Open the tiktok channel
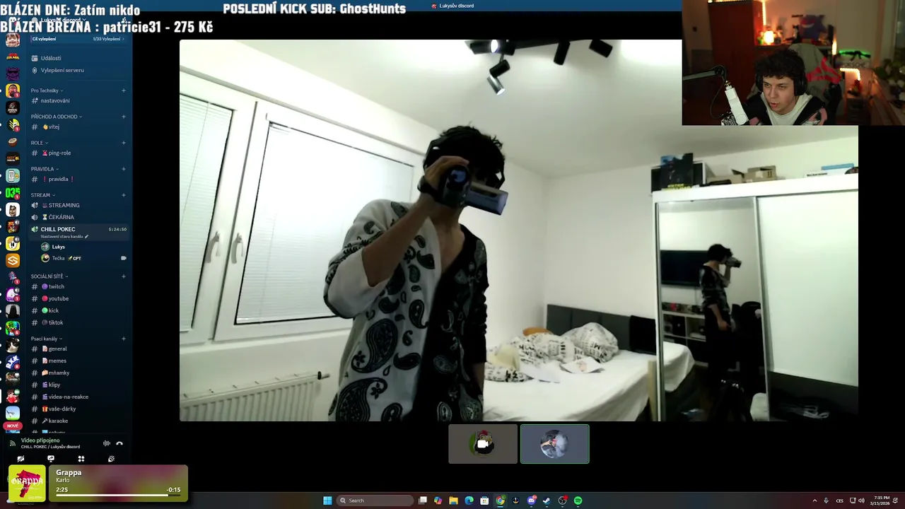The image size is (905, 509). coord(78,322)
